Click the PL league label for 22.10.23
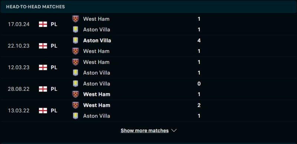Viewport: 297px width, 144px height. pyautogui.click(x=54, y=46)
